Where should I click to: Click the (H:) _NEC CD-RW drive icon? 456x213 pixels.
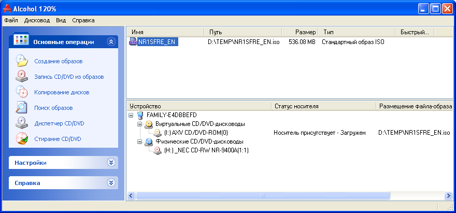click(x=158, y=150)
